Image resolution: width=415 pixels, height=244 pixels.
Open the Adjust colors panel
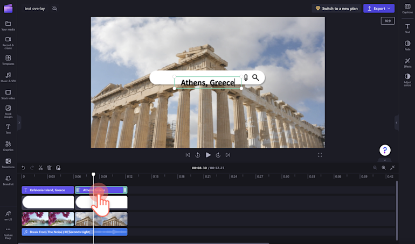(x=407, y=80)
